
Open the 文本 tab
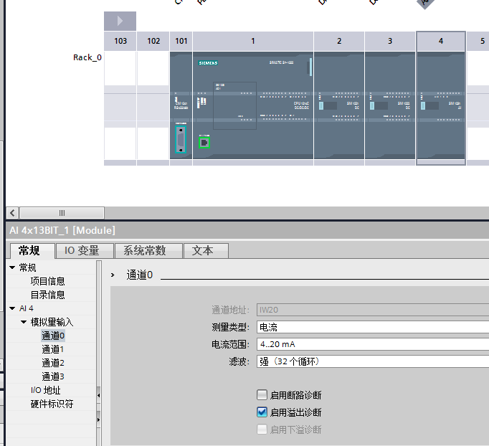pyautogui.click(x=206, y=250)
